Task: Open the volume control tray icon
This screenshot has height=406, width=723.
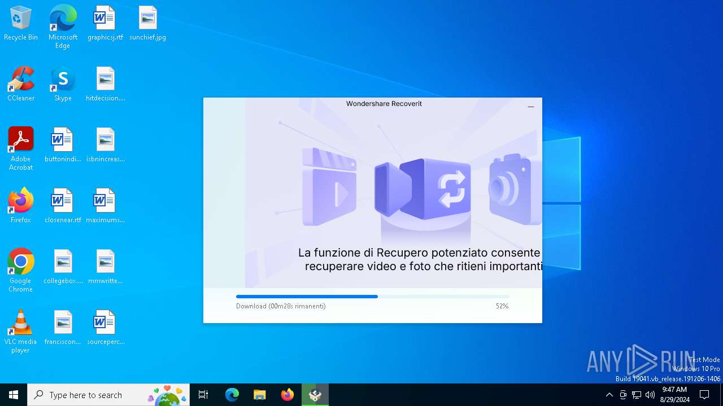Action: pyautogui.click(x=650, y=395)
